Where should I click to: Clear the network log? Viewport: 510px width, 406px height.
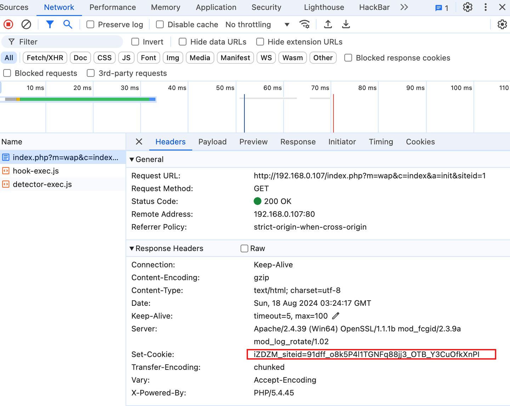(x=26, y=24)
